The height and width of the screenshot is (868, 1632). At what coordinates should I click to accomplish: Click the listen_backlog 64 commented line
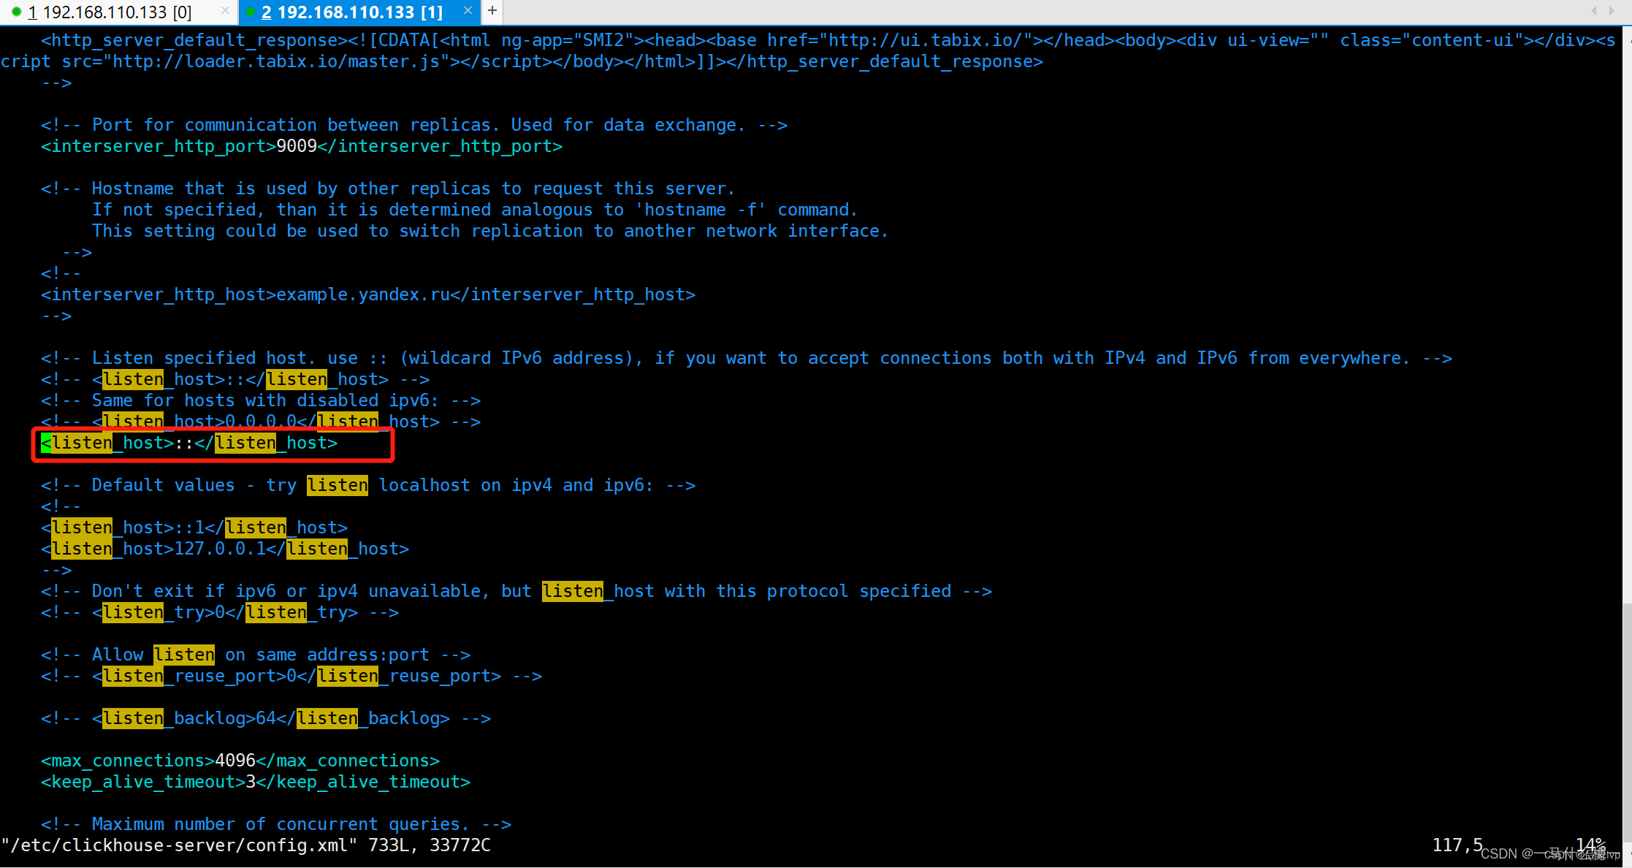266,718
